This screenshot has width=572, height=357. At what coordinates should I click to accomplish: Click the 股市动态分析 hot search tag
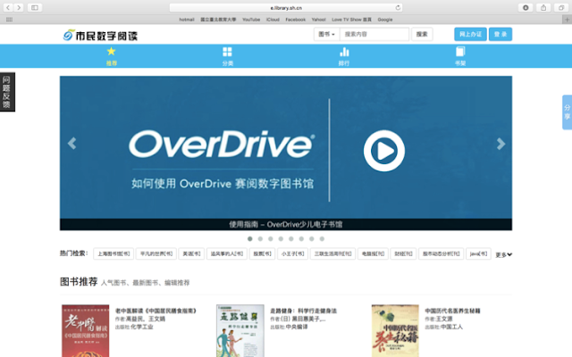pyautogui.click(x=441, y=253)
